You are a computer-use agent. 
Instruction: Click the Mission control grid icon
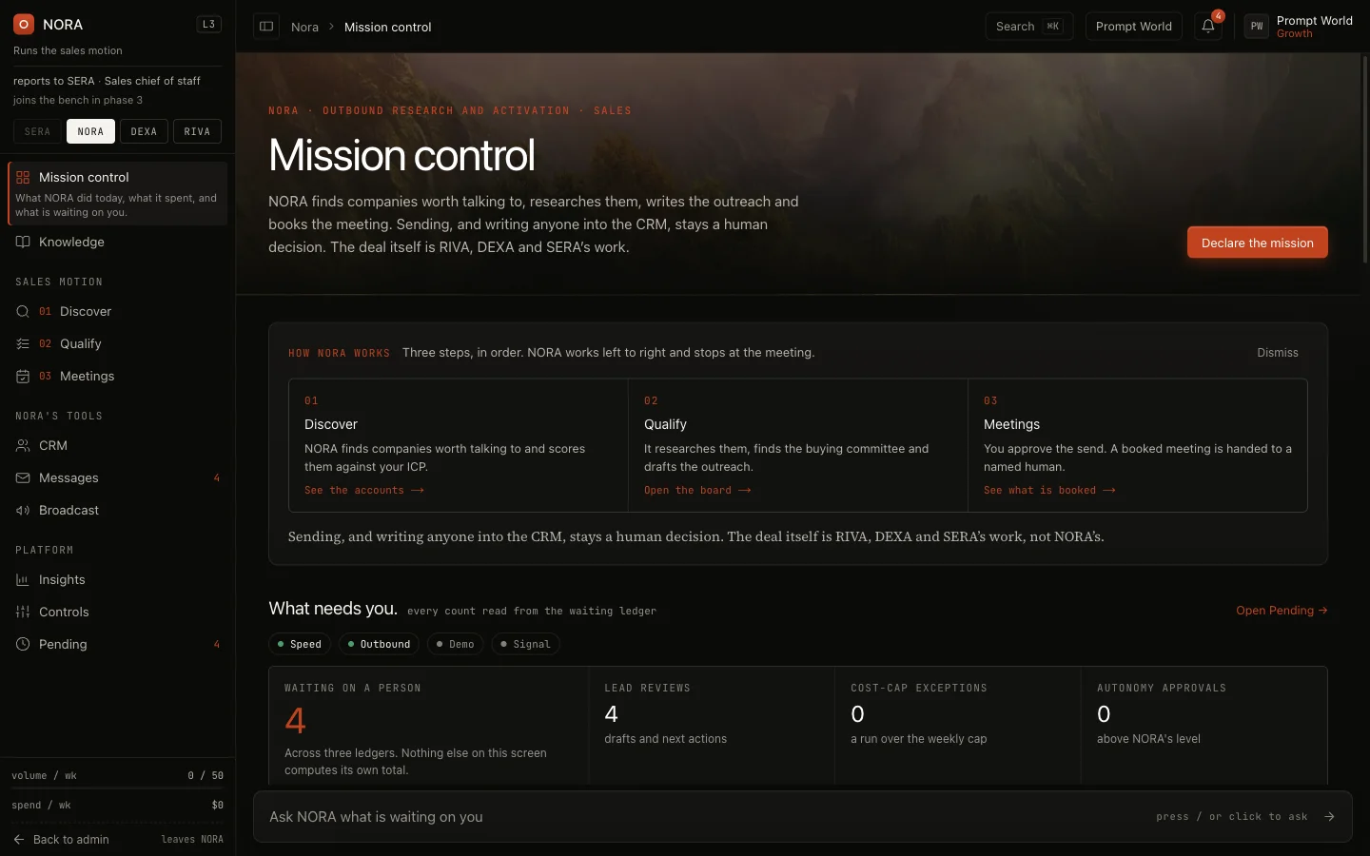point(23,177)
